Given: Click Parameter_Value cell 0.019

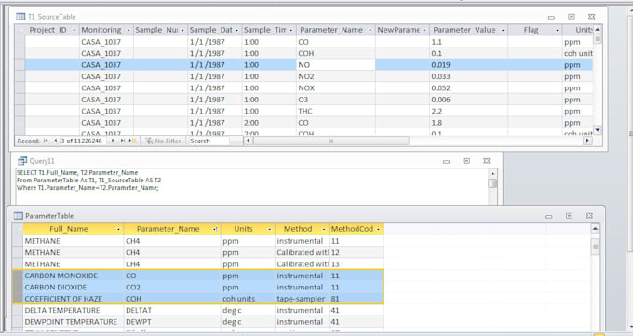Looking at the screenshot, I should coord(468,65).
